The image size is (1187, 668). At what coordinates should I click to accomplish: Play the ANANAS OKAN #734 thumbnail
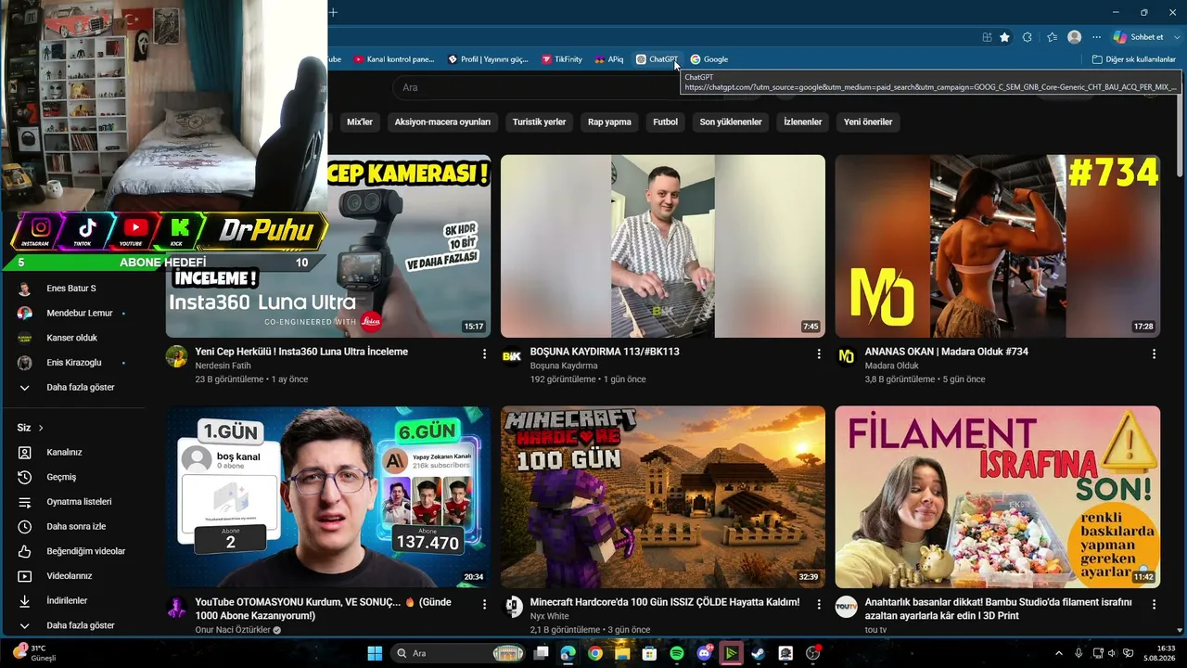998,246
